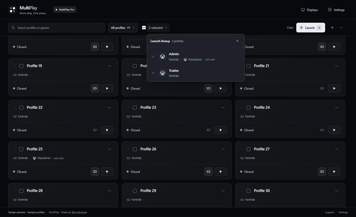Open Settings next to Displays
The height and width of the screenshot is (217, 356).
(336, 10)
